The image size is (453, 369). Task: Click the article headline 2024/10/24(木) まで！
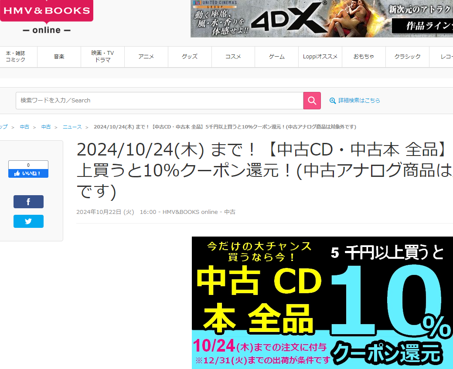tap(264, 170)
